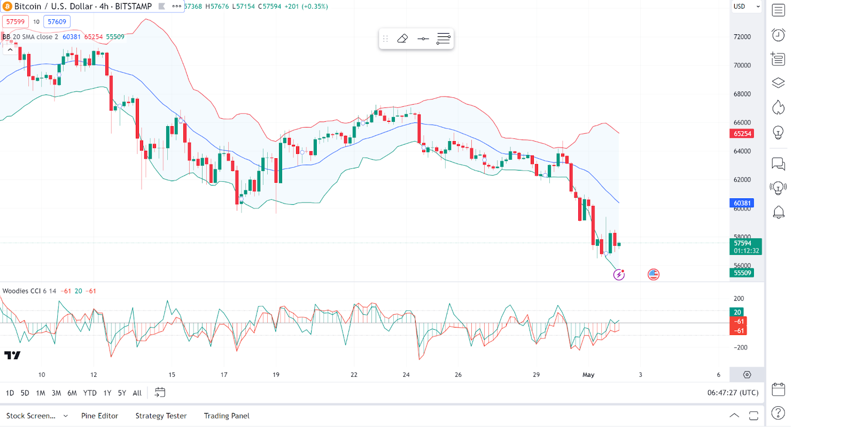Open the Hotlists flame icon
855x427 pixels.
click(x=779, y=107)
